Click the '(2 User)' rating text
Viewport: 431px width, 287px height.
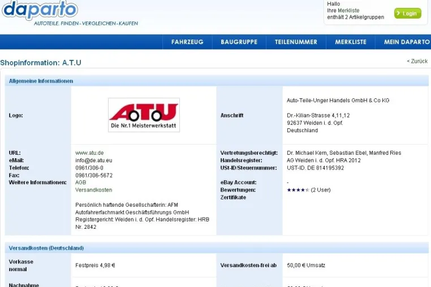[x=321, y=190]
